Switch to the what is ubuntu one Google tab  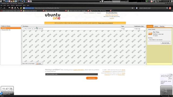(78, 11)
